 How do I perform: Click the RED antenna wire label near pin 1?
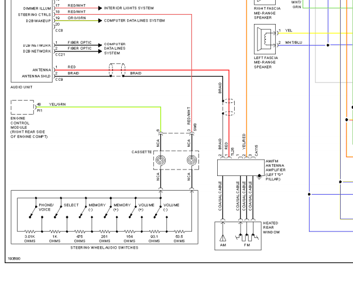tap(72, 67)
